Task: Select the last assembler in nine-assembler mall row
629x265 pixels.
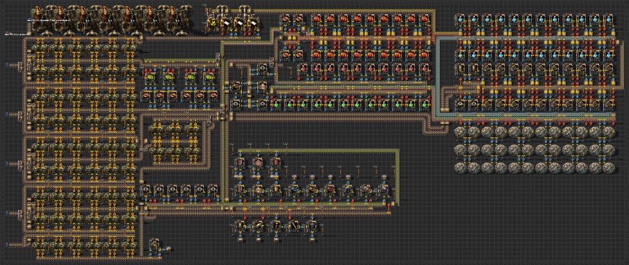Action: tap(384, 189)
